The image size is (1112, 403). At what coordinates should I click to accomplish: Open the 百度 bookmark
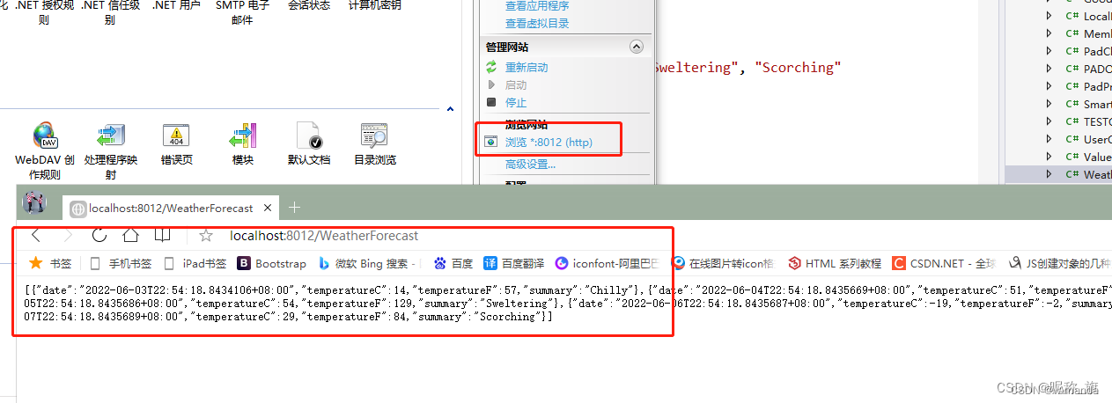(x=453, y=263)
